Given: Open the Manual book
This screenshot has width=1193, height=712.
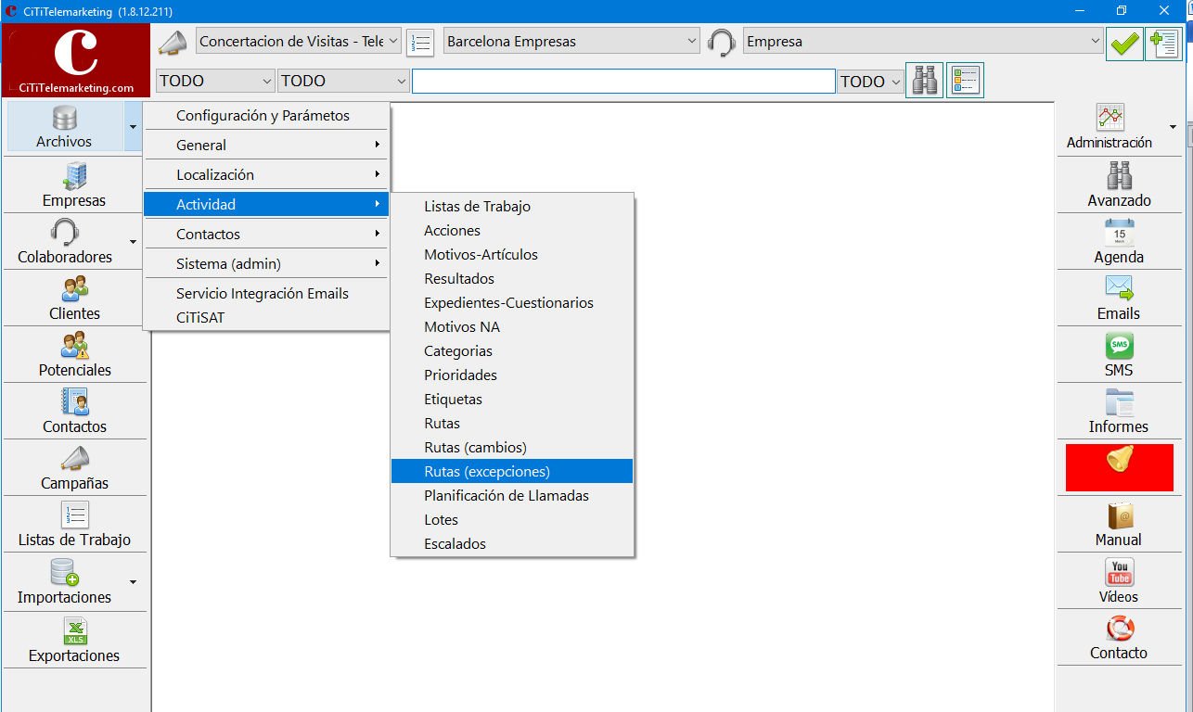Looking at the screenshot, I should [1120, 524].
